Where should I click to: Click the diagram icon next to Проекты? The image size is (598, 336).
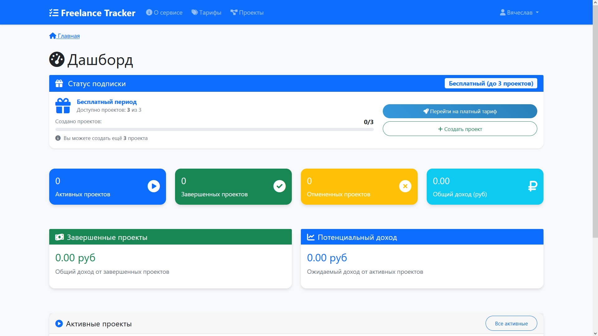(234, 12)
